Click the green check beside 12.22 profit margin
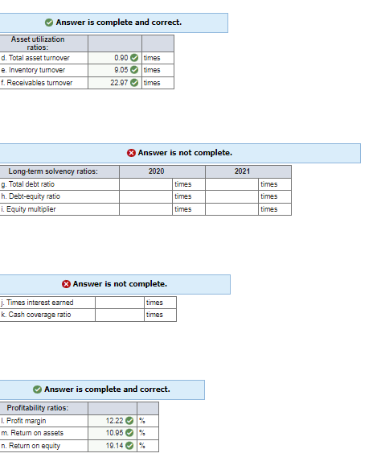Screen dimensions: 381x474 click(129, 421)
